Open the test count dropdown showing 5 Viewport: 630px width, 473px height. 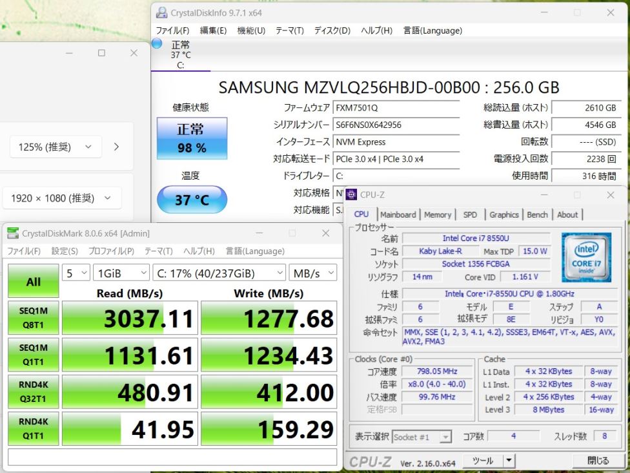click(x=76, y=273)
